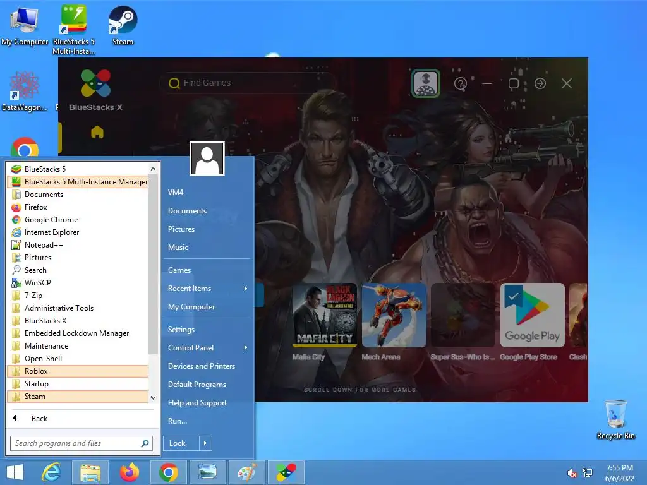Open the DataWagon desktop shortcut

coord(25,92)
